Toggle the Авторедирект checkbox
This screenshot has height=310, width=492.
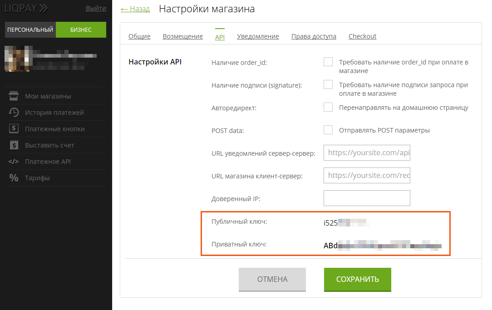(328, 107)
